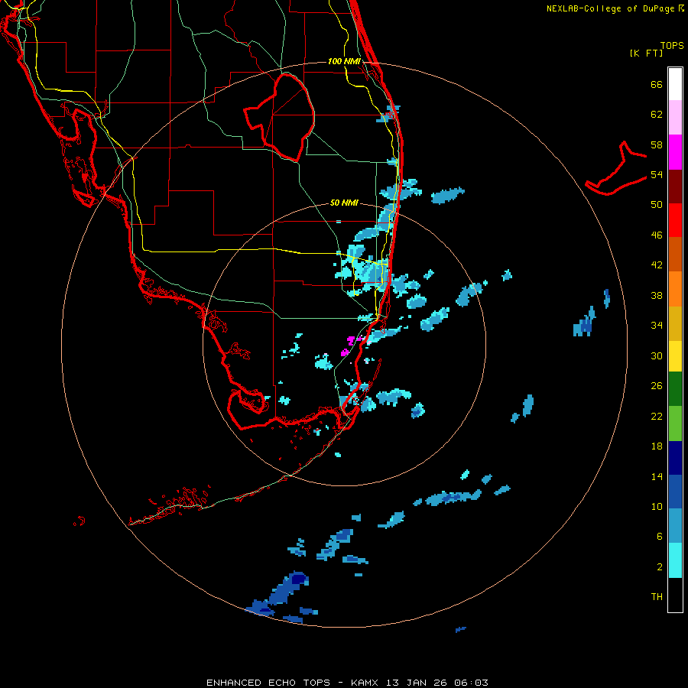Click the 10 scale label

pos(657,506)
